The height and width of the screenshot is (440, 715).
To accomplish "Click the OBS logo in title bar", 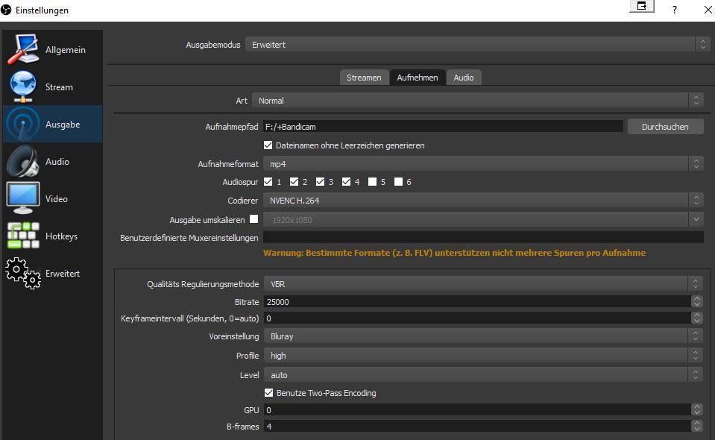I will pyautogui.click(x=6, y=10).
